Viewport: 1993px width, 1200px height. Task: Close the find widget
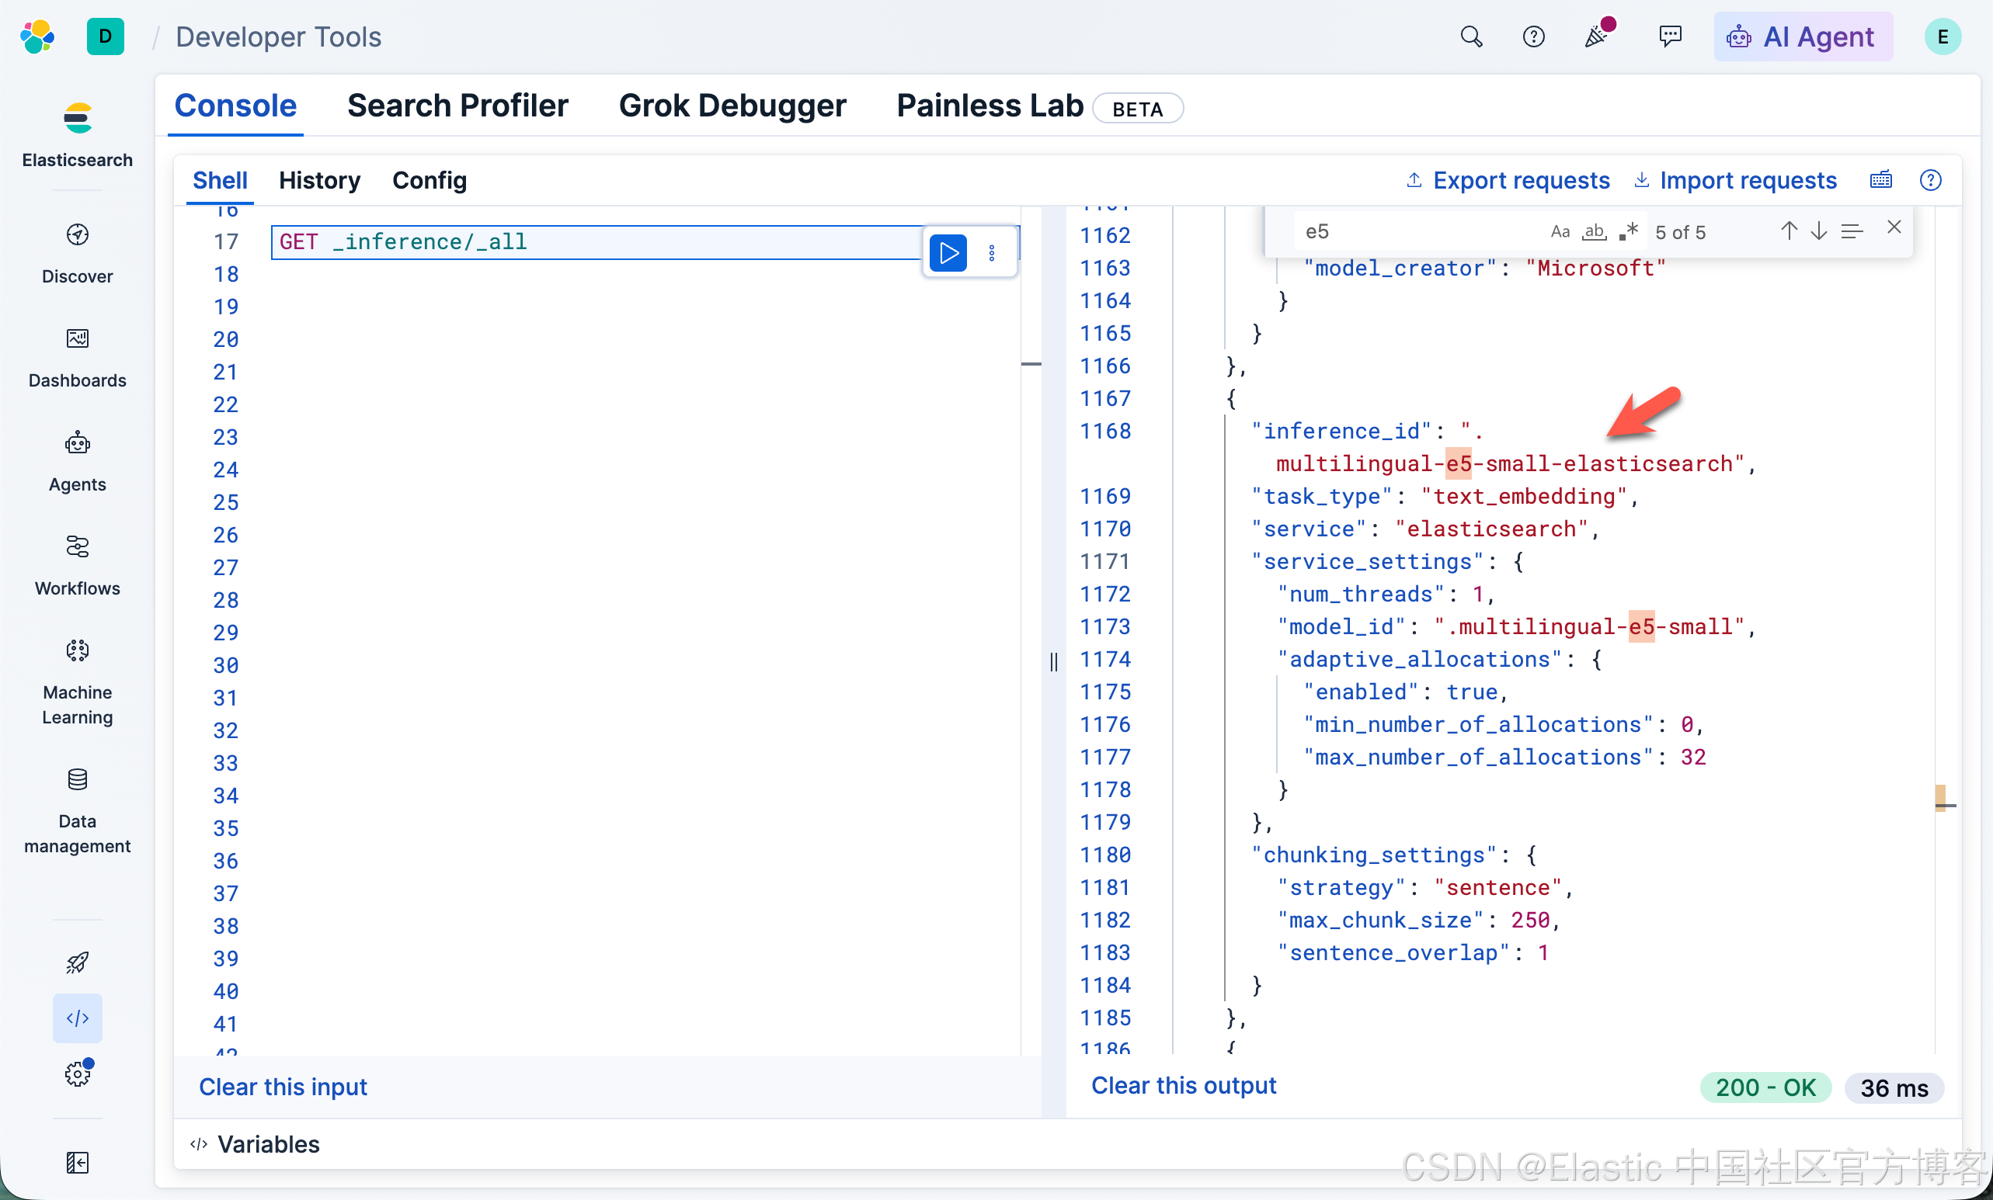coord(1894,227)
